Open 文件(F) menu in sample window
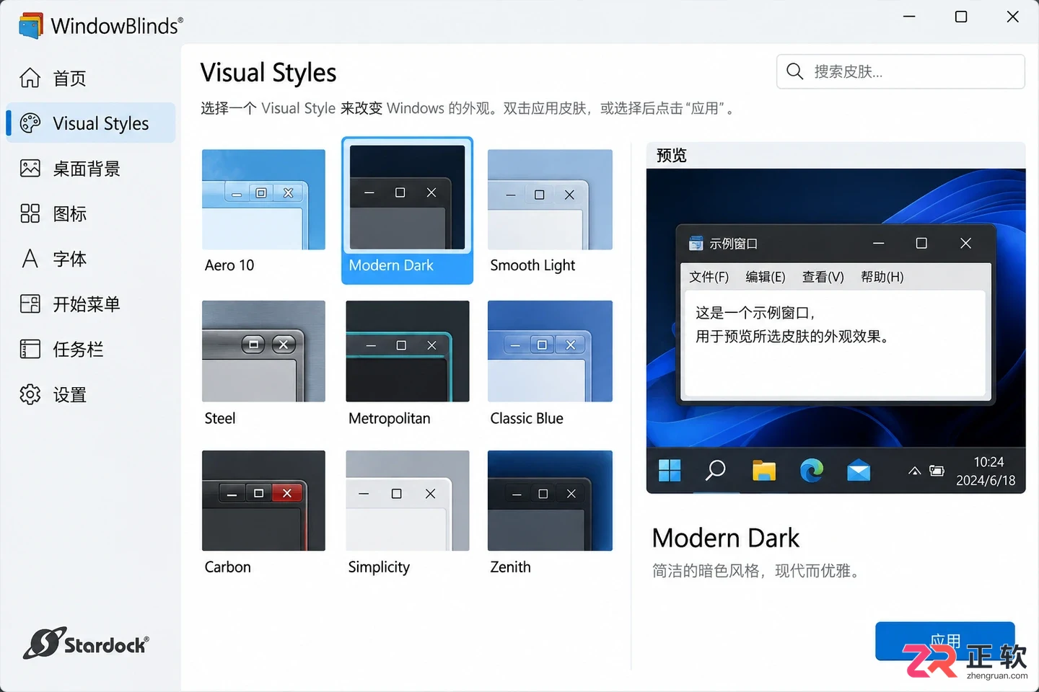 (x=709, y=277)
